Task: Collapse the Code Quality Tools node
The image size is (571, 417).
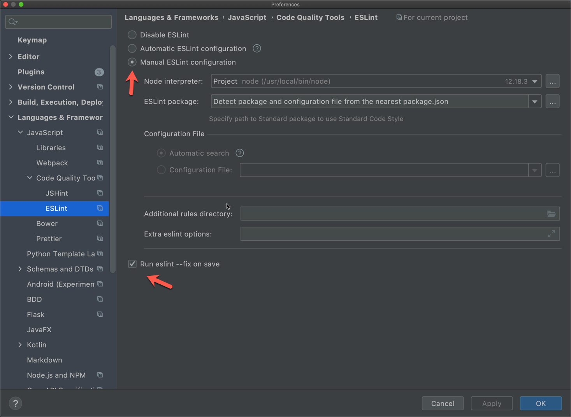Action: 30,178
